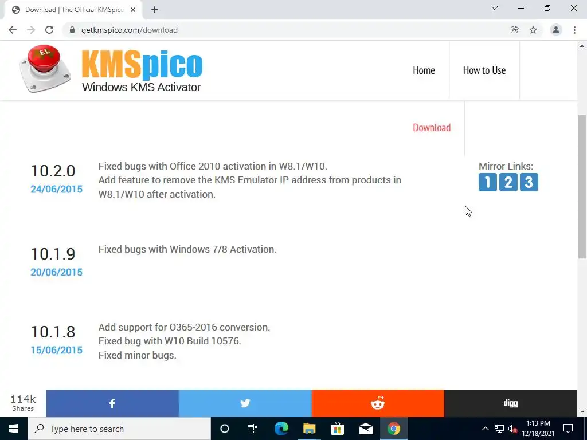Share on Facebook
Screen dimensions: 587x440
click(x=112, y=403)
